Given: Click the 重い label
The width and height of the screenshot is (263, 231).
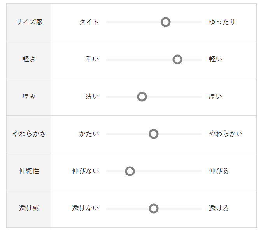Looking at the screenshot, I should (x=93, y=59).
